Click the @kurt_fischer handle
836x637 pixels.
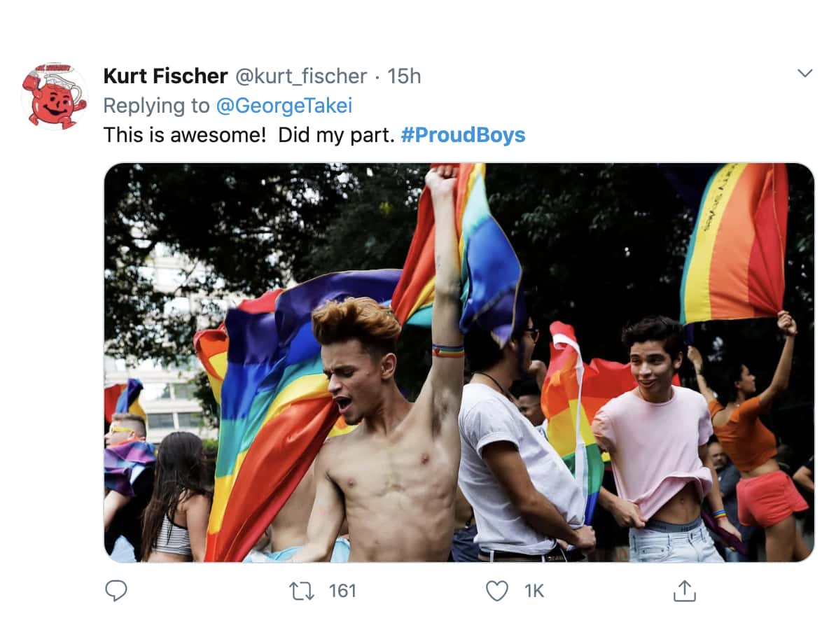click(301, 76)
